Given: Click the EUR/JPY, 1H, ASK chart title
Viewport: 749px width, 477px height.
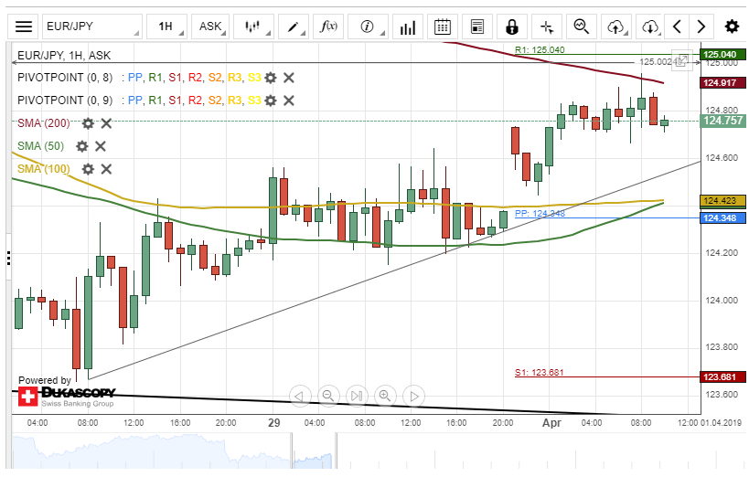Looking at the screenshot, I should [64, 56].
